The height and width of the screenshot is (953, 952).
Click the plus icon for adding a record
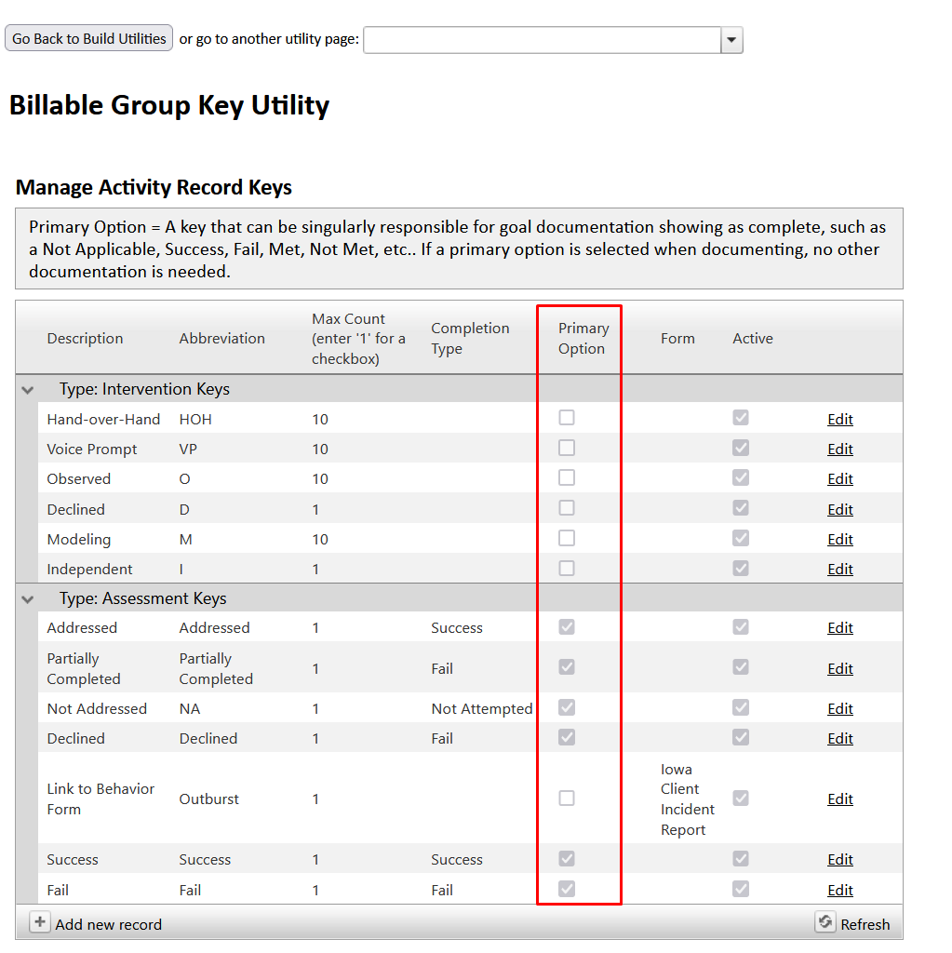pyautogui.click(x=39, y=922)
